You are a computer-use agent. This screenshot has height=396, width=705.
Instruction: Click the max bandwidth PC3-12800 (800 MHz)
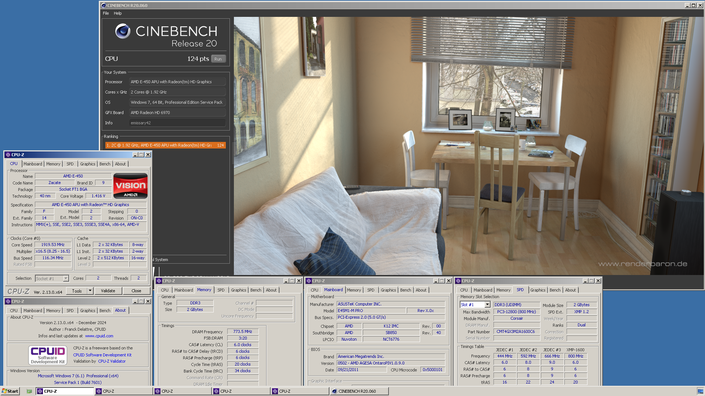tap(516, 312)
